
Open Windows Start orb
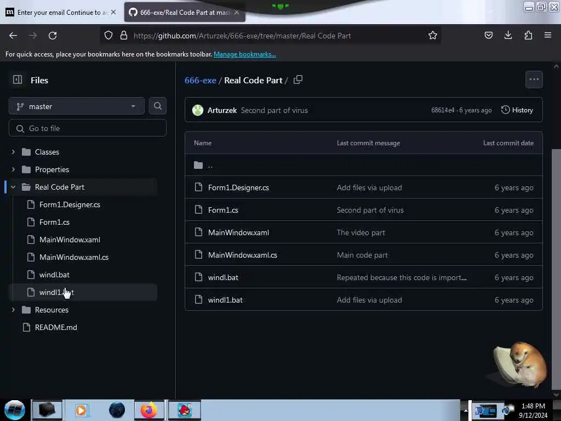(15, 410)
